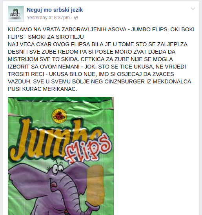Click the round CORN logo on the bag

pos(59,116)
